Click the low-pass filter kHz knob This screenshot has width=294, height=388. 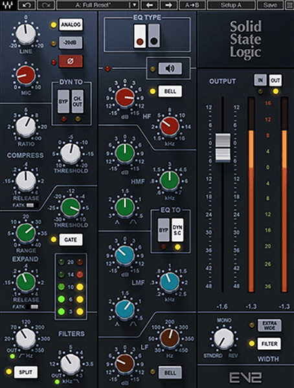coord(71,364)
